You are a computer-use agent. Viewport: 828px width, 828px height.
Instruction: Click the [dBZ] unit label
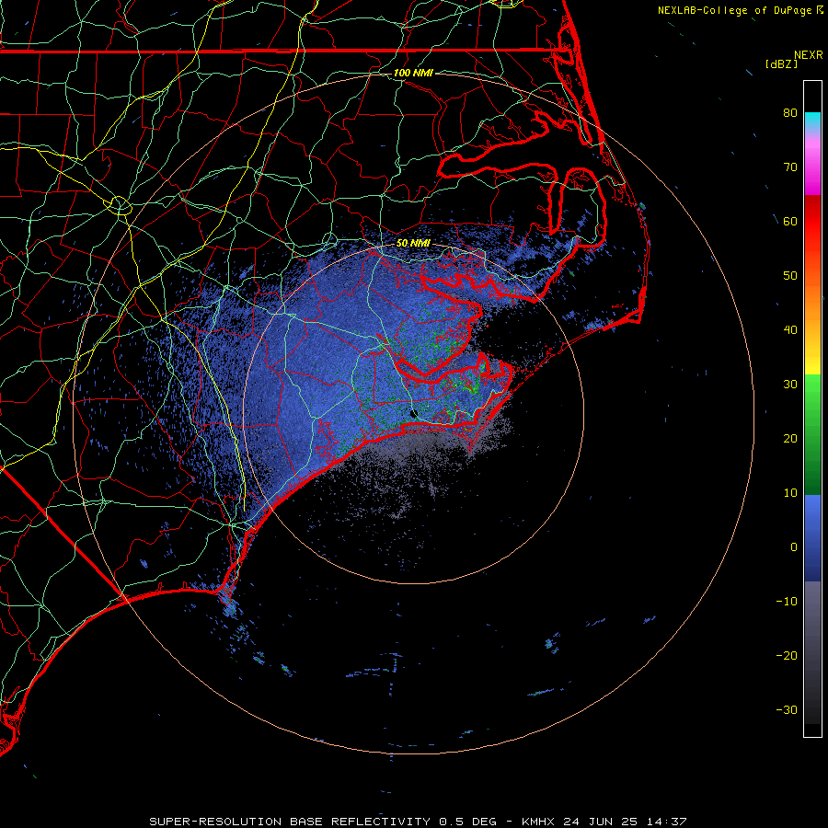(781, 63)
